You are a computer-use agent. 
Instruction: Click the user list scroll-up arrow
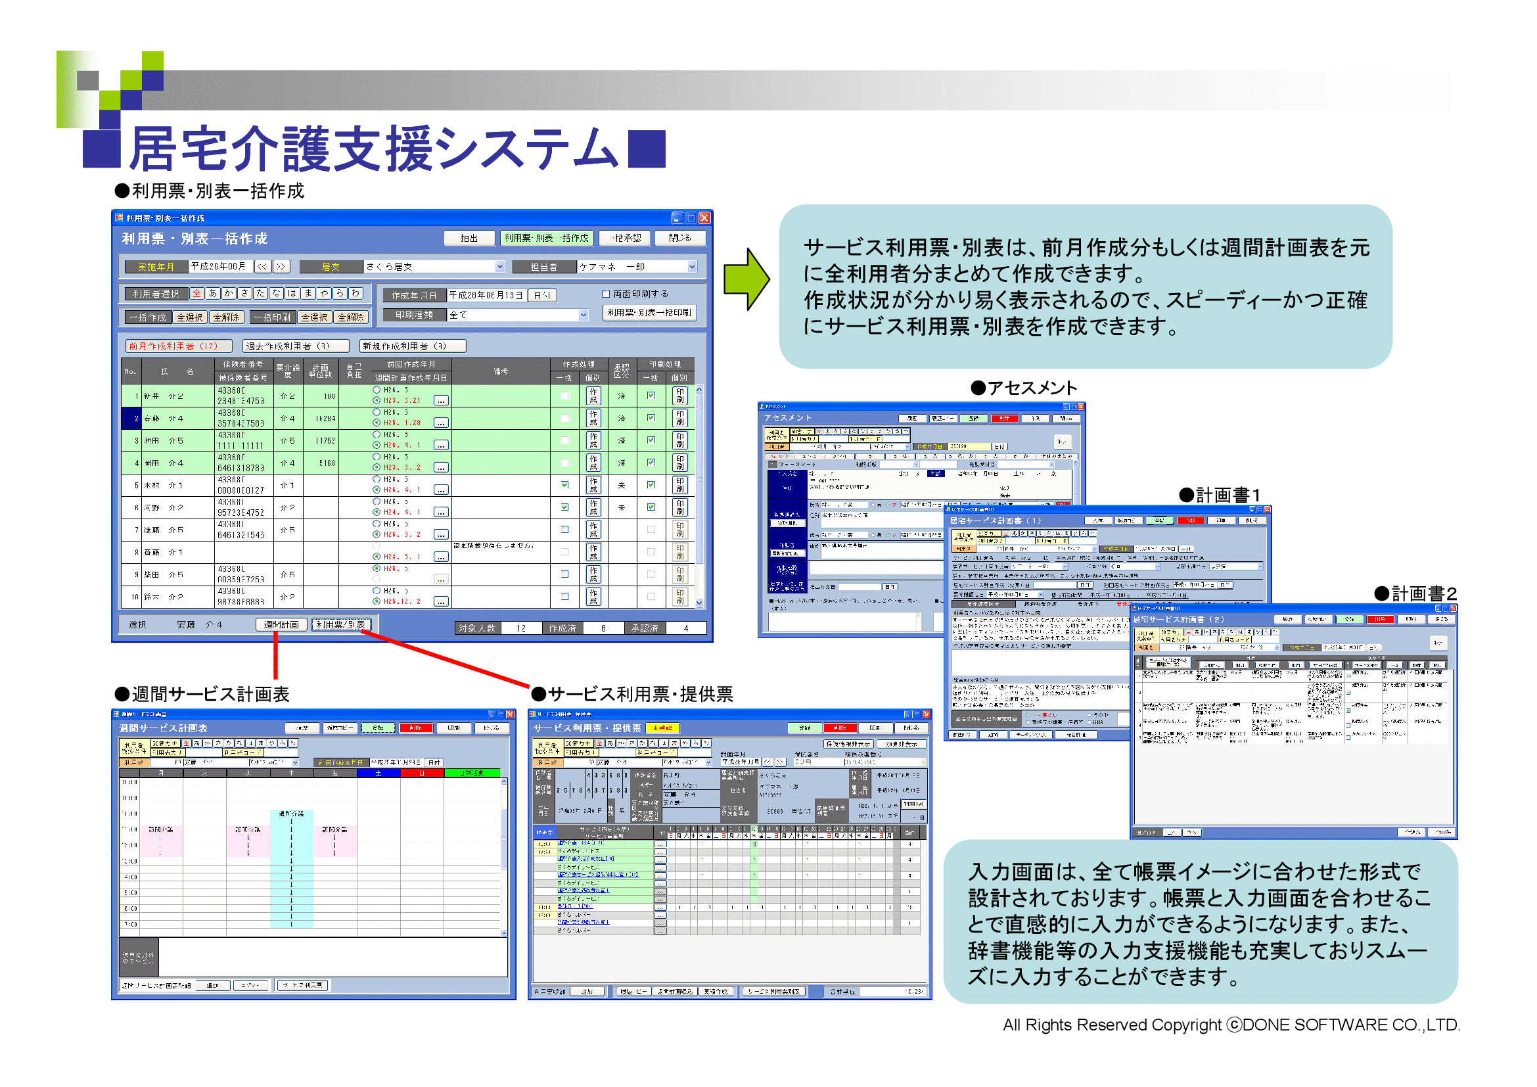click(x=700, y=390)
